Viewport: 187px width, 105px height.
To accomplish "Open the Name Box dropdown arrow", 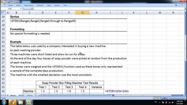I will pos(21,8).
